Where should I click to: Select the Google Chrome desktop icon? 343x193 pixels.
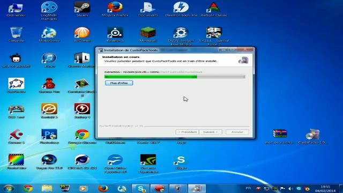(82, 136)
